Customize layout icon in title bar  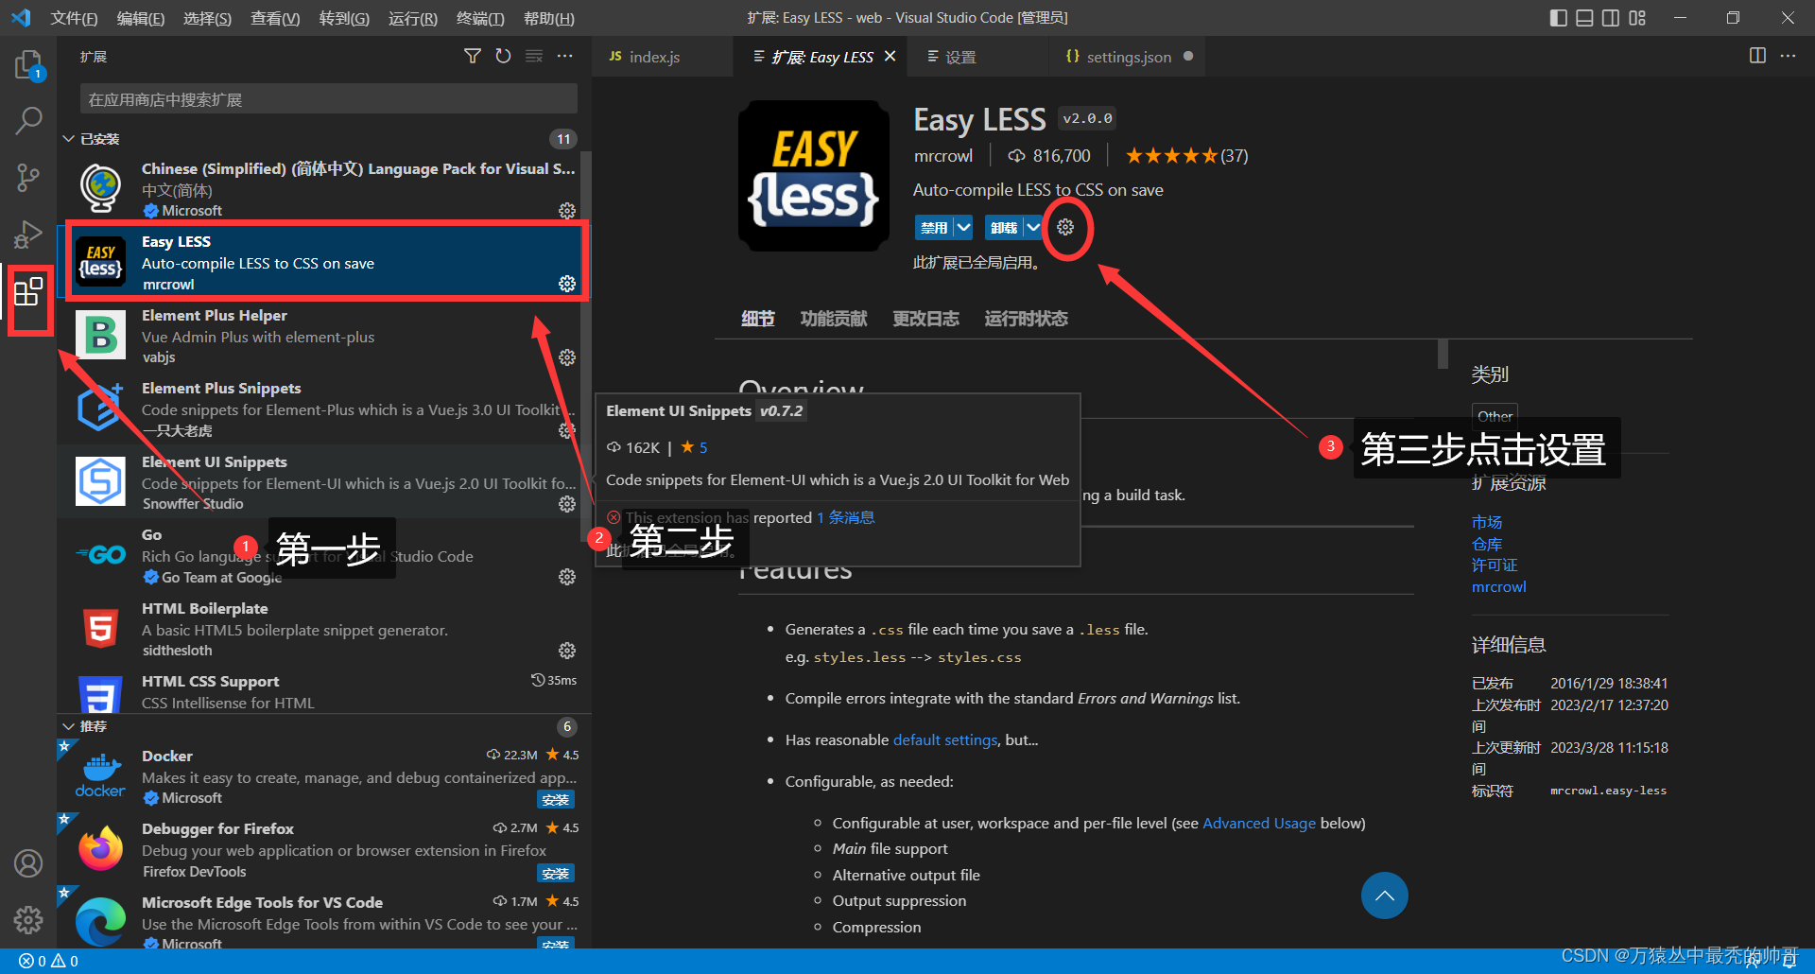tap(1637, 18)
